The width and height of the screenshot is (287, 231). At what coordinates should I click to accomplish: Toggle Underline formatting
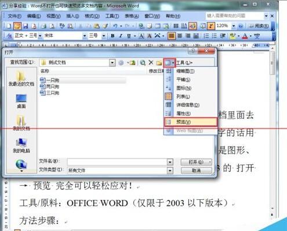click(129, 36)
